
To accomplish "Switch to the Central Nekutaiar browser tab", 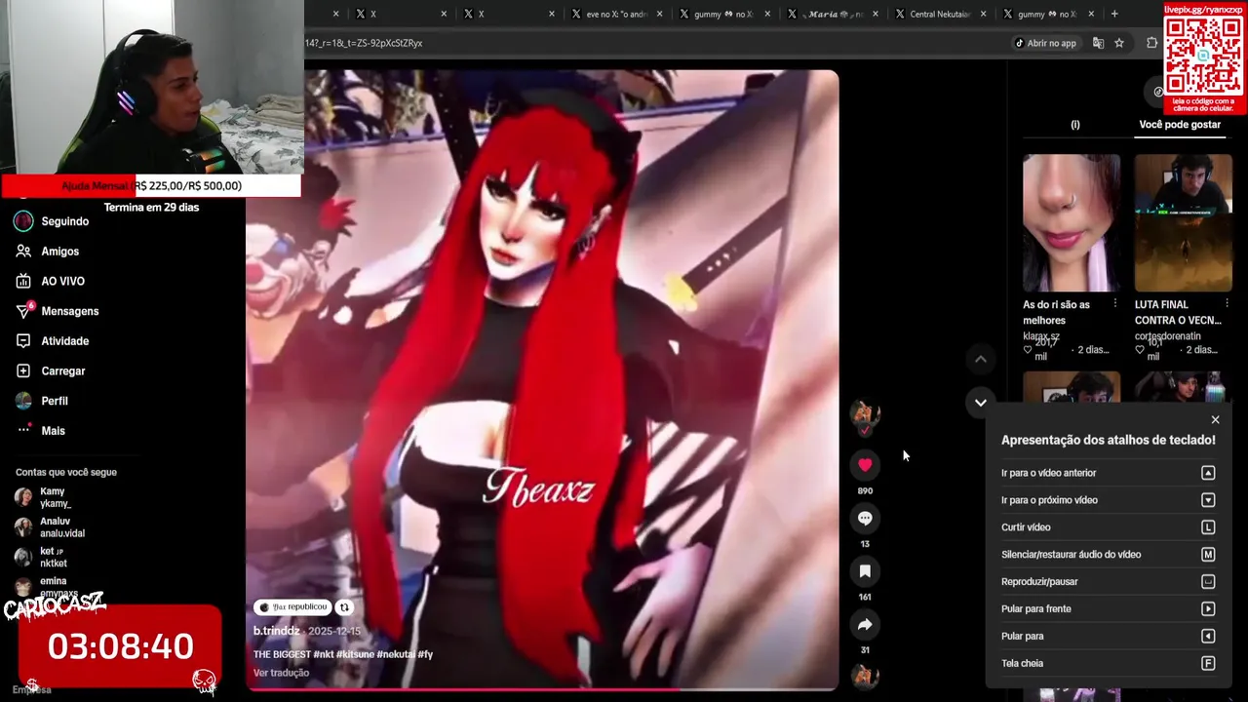I will pos(941,14).
